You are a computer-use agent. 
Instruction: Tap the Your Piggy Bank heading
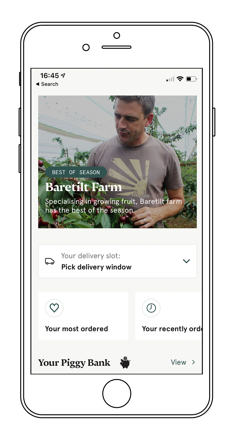[x=74, y=363]
